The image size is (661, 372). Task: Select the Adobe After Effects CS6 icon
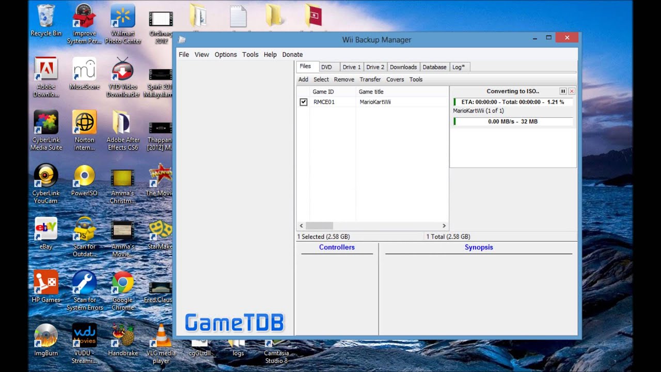(x=123, y=130)
